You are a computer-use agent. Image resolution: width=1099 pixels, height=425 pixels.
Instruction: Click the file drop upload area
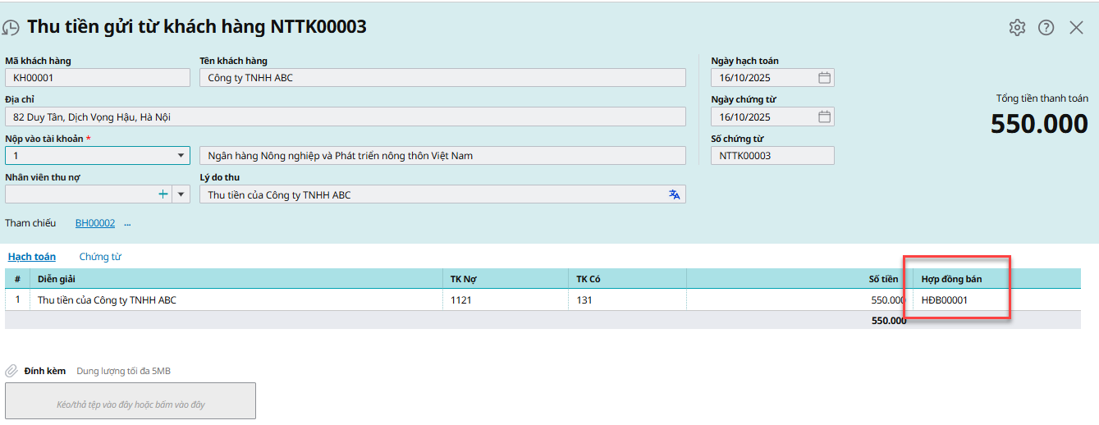tap(131, 401)
